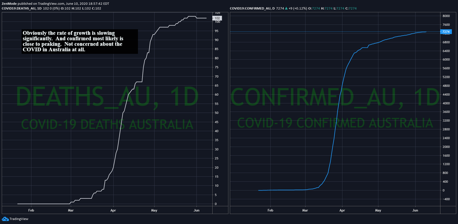Click the 60 tick on deaths axis

(217, 94)
